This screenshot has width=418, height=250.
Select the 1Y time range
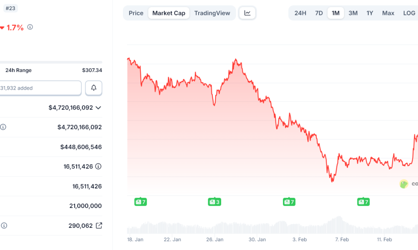[x=370, y=13]
